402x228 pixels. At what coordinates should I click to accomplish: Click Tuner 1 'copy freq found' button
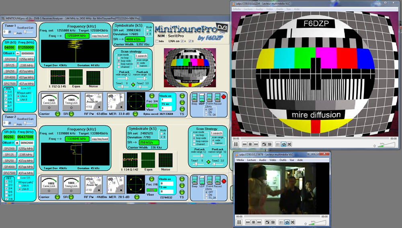click(x=100, y=36)
